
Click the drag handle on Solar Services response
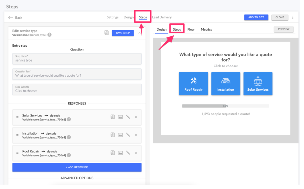pyautogui.click(x=17, y=117)
